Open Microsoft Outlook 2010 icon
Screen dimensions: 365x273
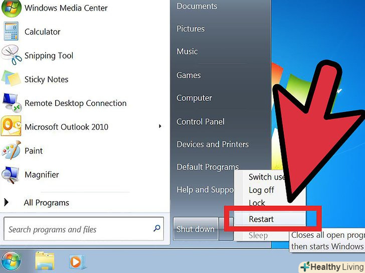tap(11, 126)
